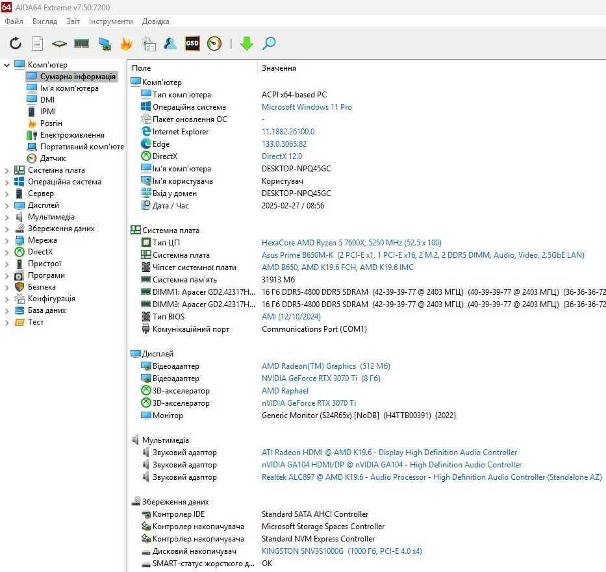
Task: Open the KINGSTON SNV3S1000G link
Action: click(342, 551)
